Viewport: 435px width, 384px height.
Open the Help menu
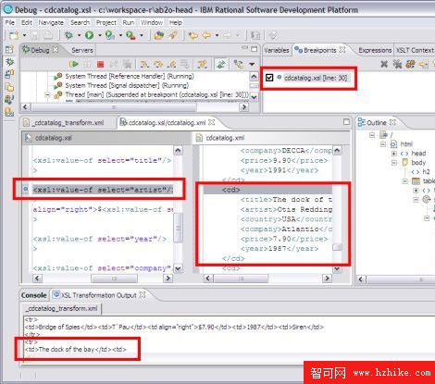176,22
